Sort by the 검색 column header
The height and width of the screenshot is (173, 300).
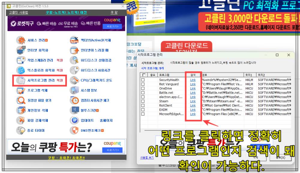click(x=193, y=75)
